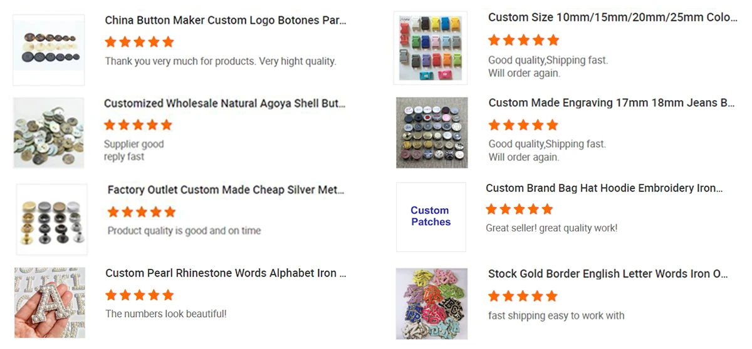Click the Agoya shell buttons product image
Screen dimensions: 752x349
(49, 133)
